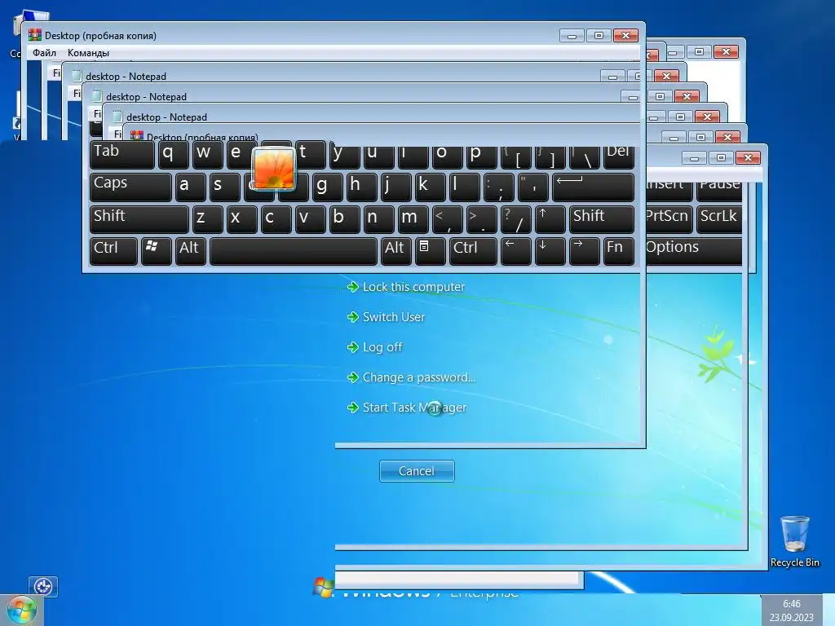Viewport: 835px width, 626px height.
Task: Tap the a key
Action: coord(190,187)
